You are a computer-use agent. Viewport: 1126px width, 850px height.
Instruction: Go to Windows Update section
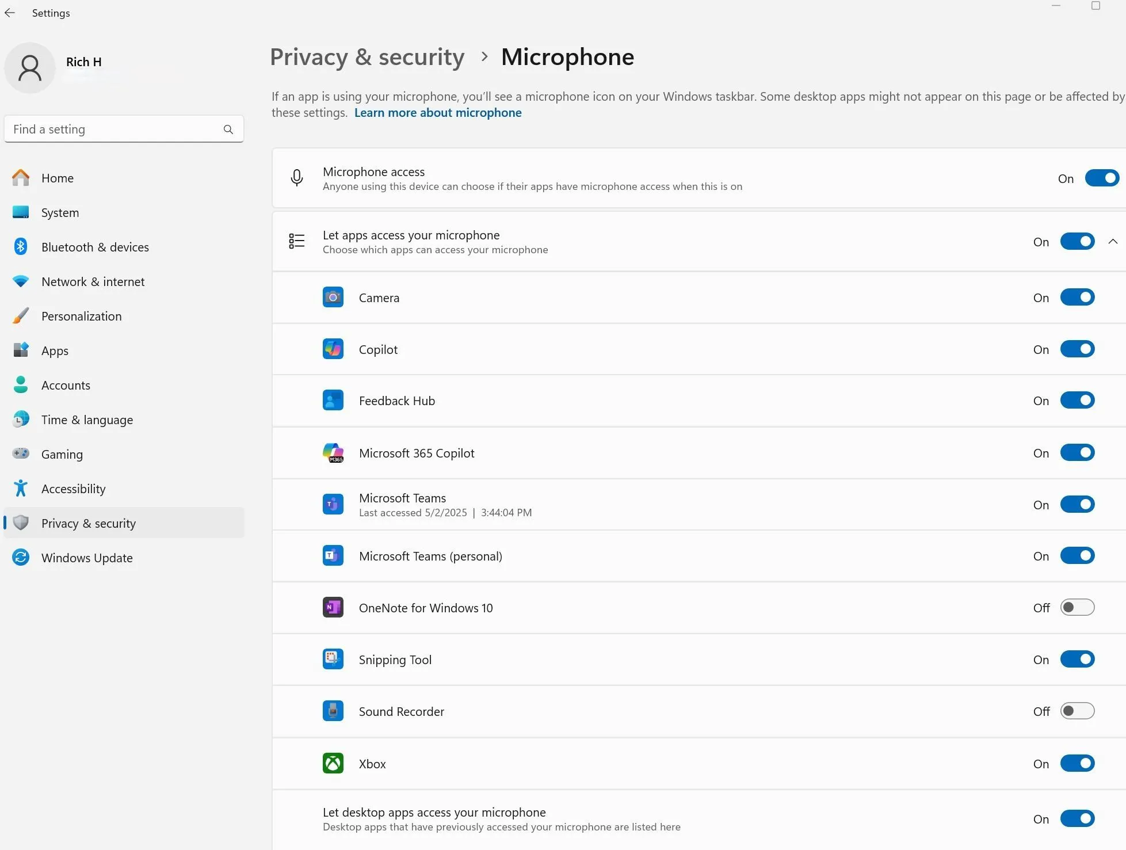click(x=87, y=558)
